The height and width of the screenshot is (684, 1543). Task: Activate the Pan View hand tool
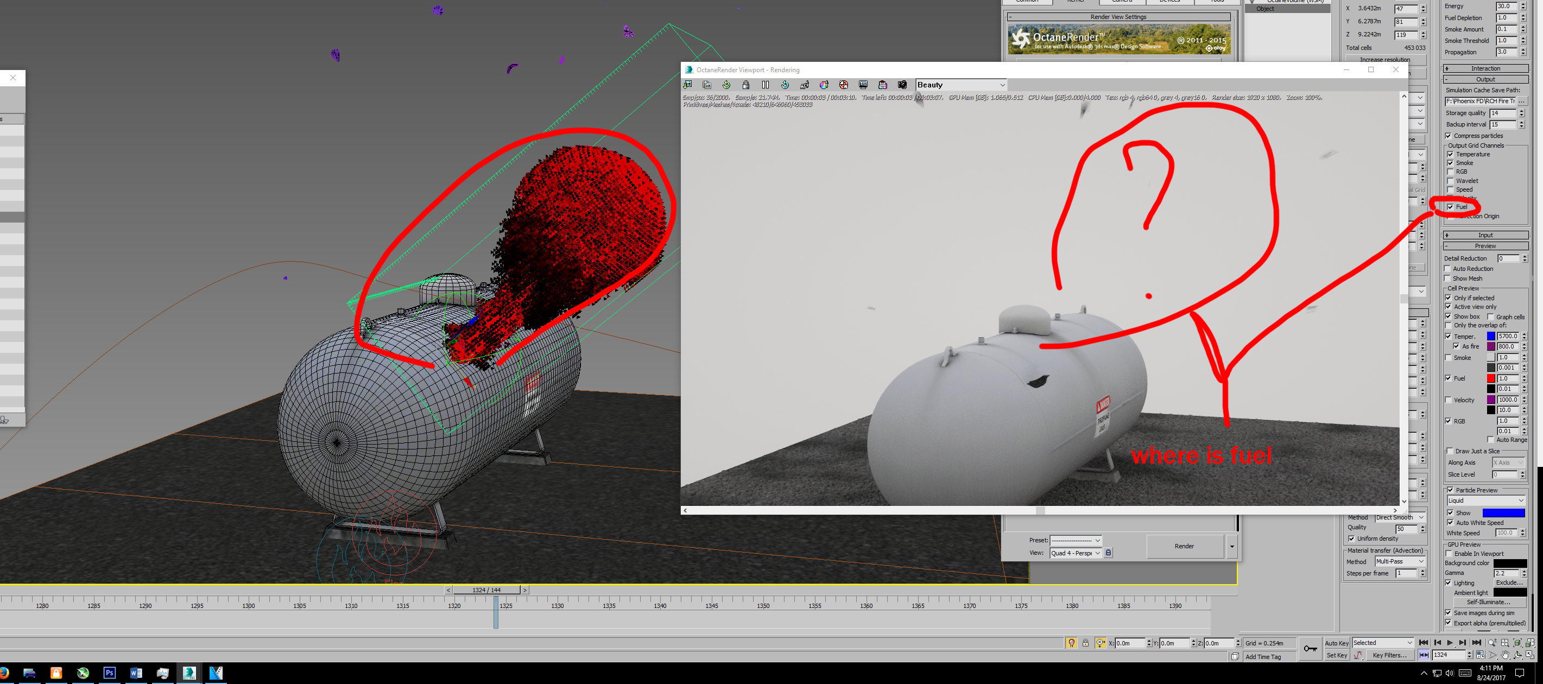tap(1504, 655)
